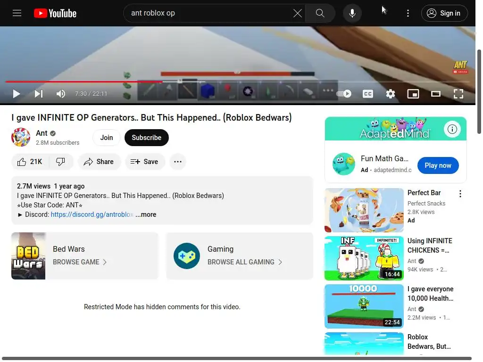Open video player settings gear
This screenshot has height=362, width=483.
coord(390,94)
